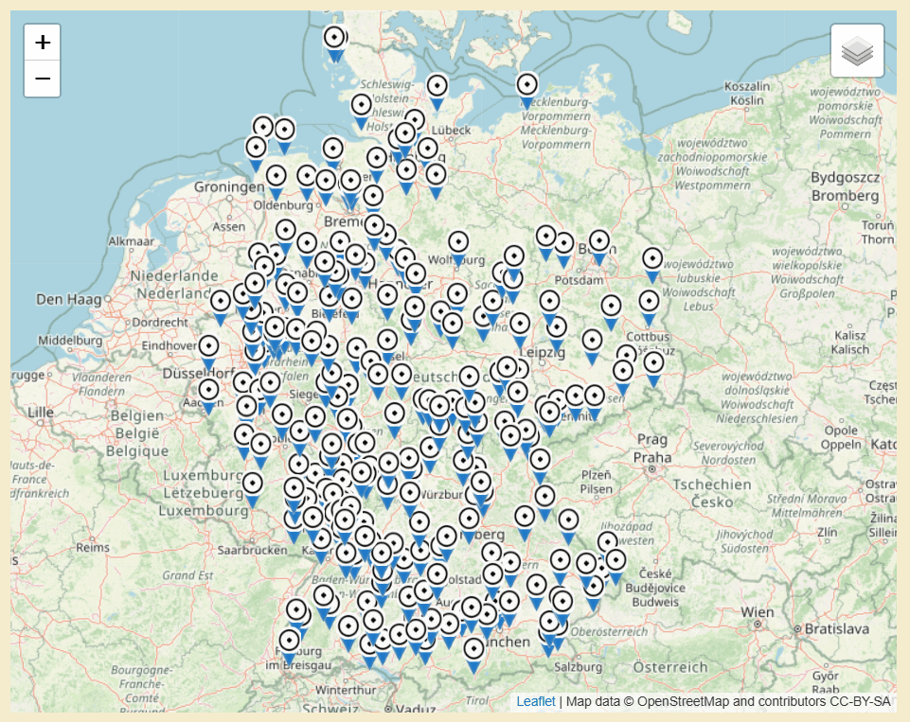Image resolution: width=910 pixels, height=722 pixels.
Task: Open the Leaflet attribution link
Action: [536, 701]
